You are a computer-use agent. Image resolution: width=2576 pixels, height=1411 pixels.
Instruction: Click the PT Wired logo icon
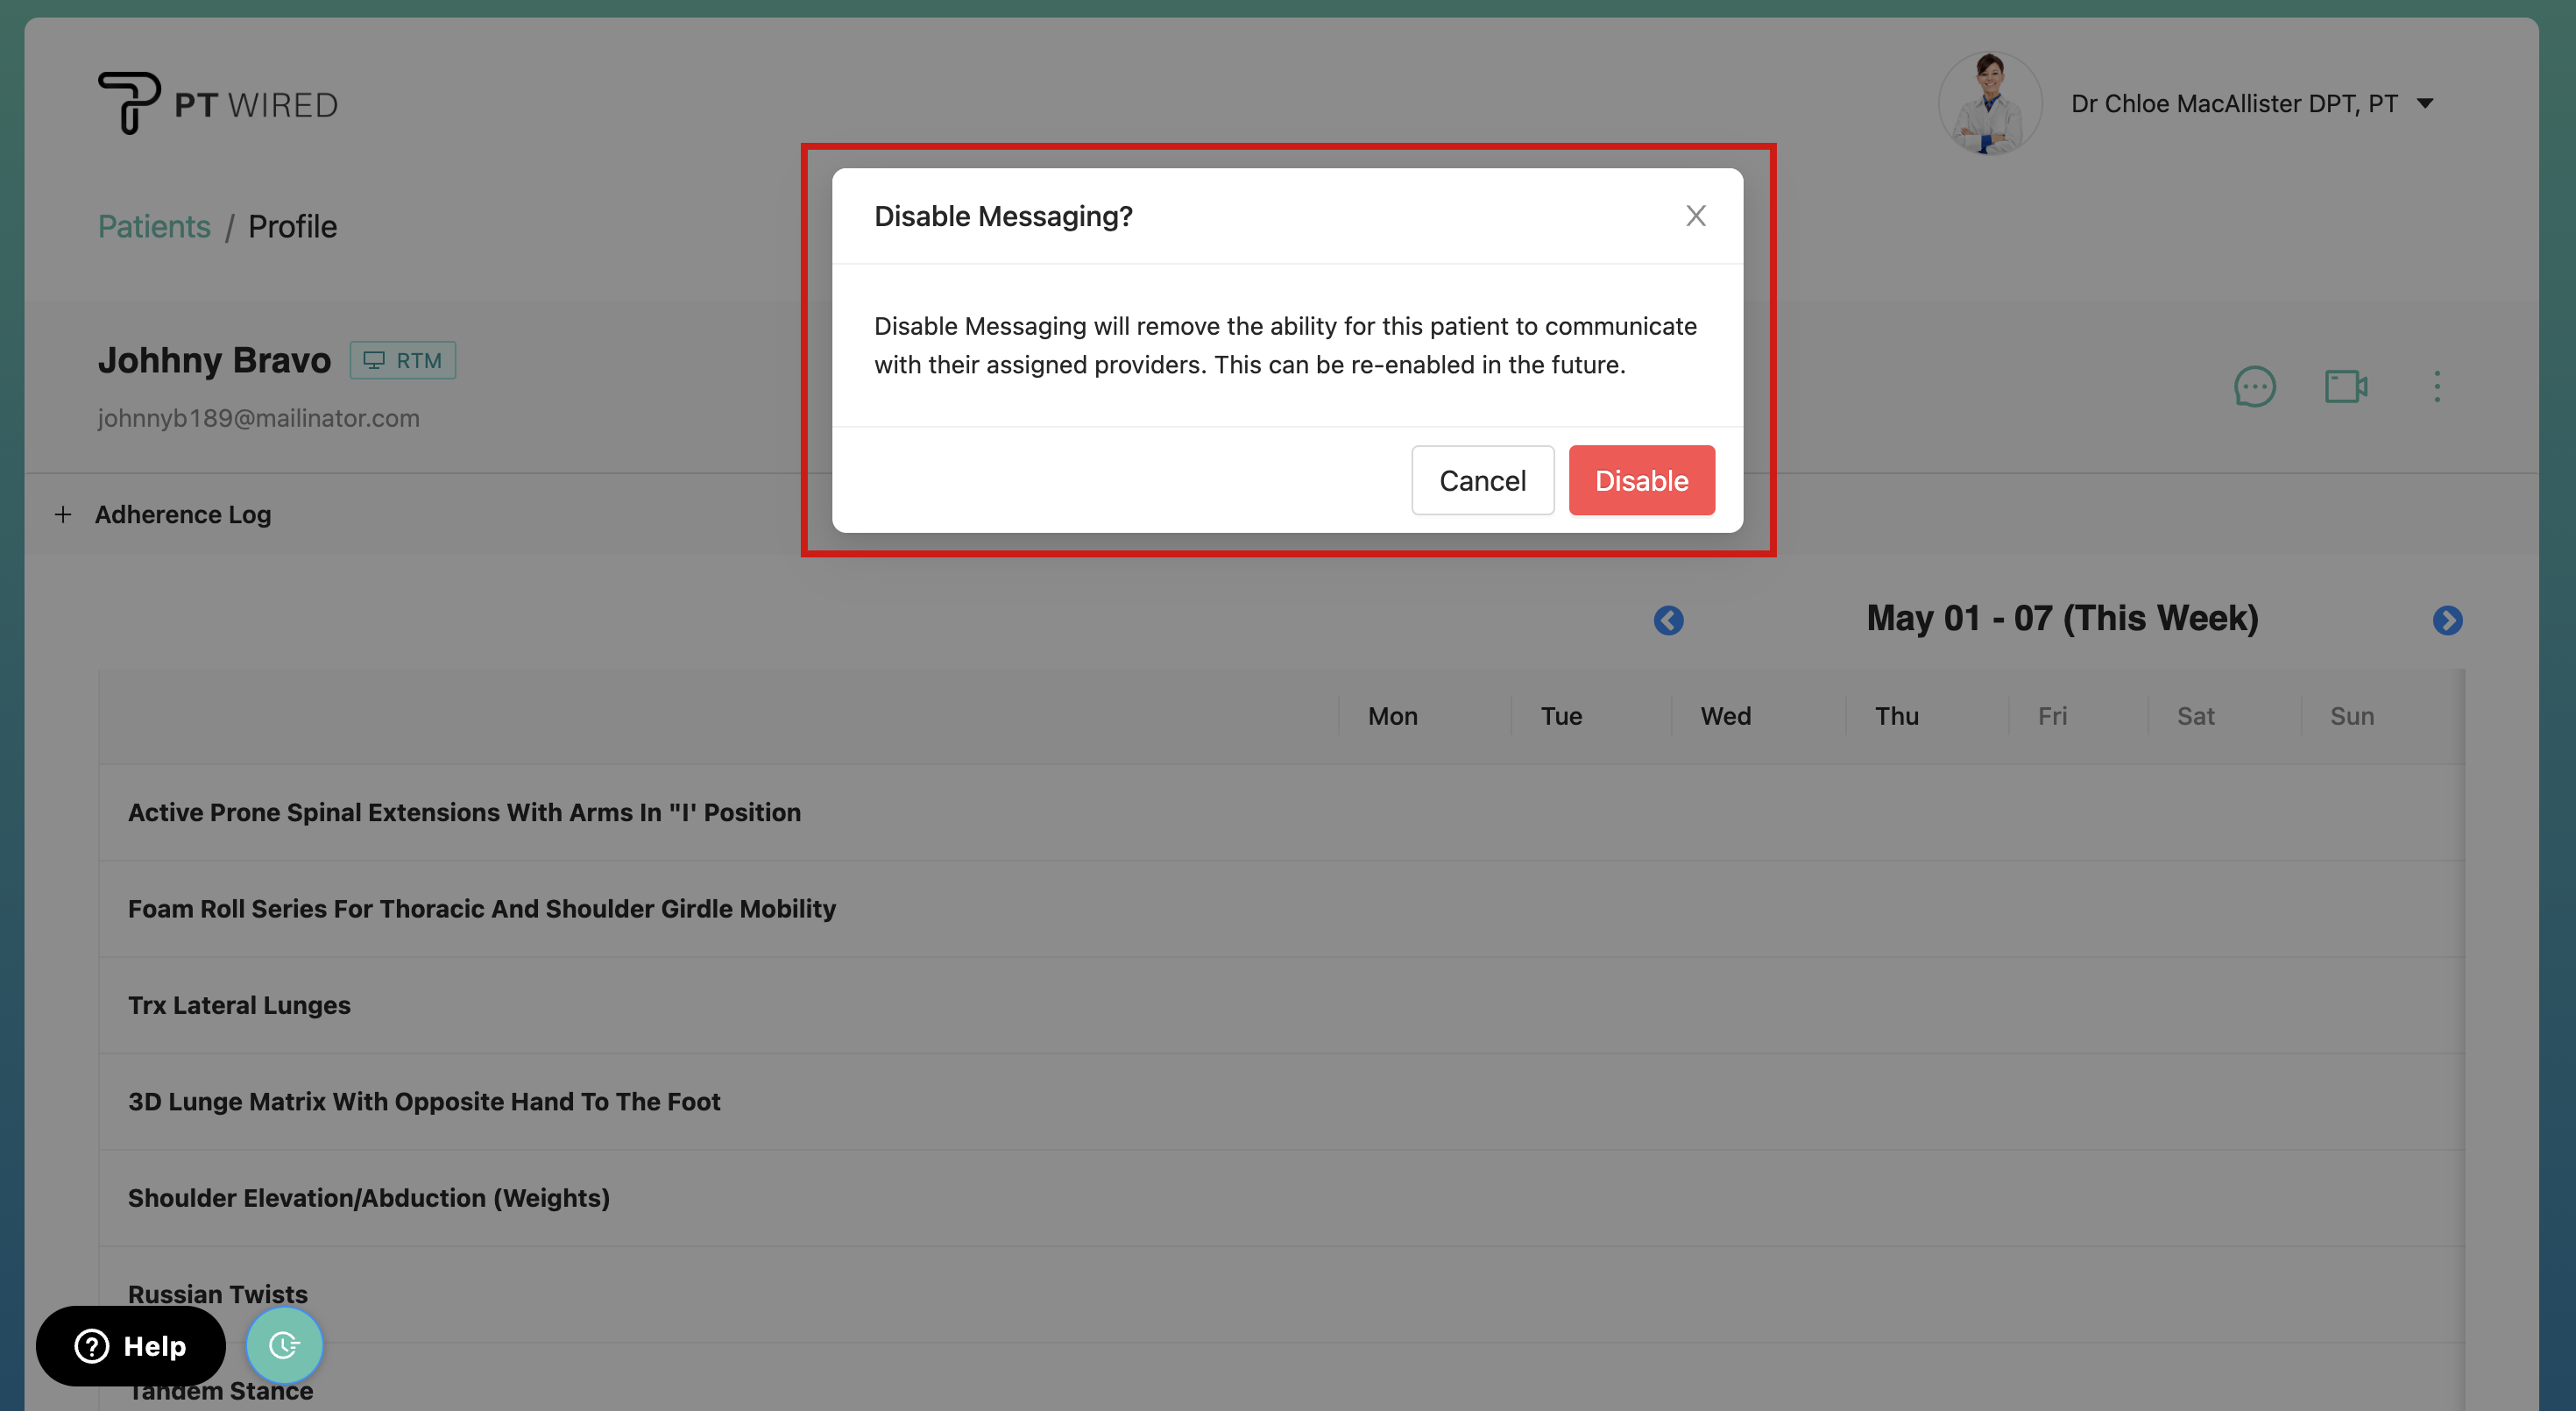pyautogui.click(x=129, y=102)
